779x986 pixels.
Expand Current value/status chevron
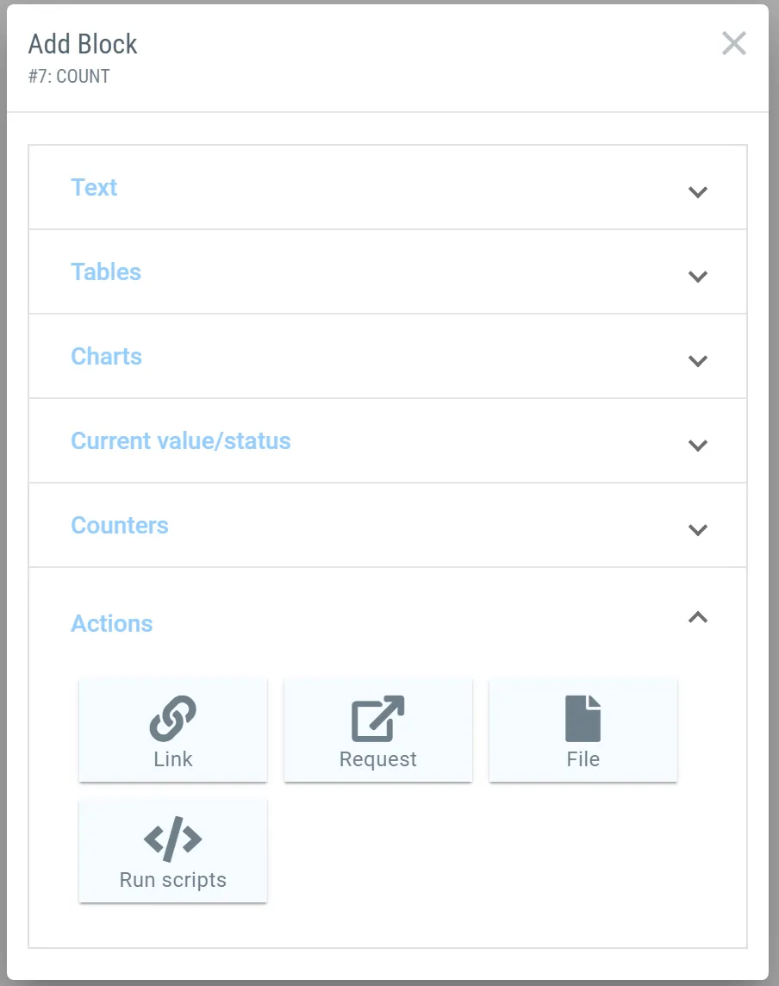click(x=698, y=446)
